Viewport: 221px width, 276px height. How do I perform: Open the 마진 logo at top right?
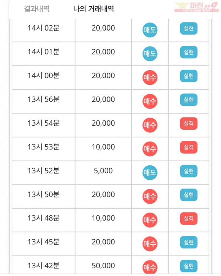[x=196, y=7]
